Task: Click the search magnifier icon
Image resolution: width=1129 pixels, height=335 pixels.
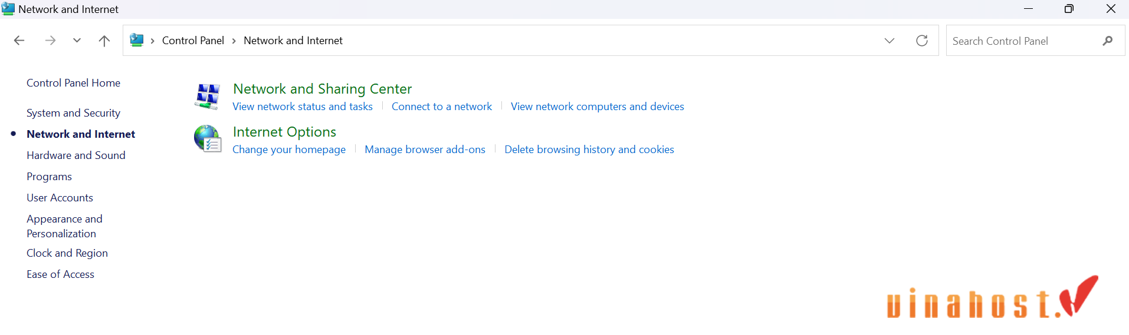Action: tap(1108, 41)
